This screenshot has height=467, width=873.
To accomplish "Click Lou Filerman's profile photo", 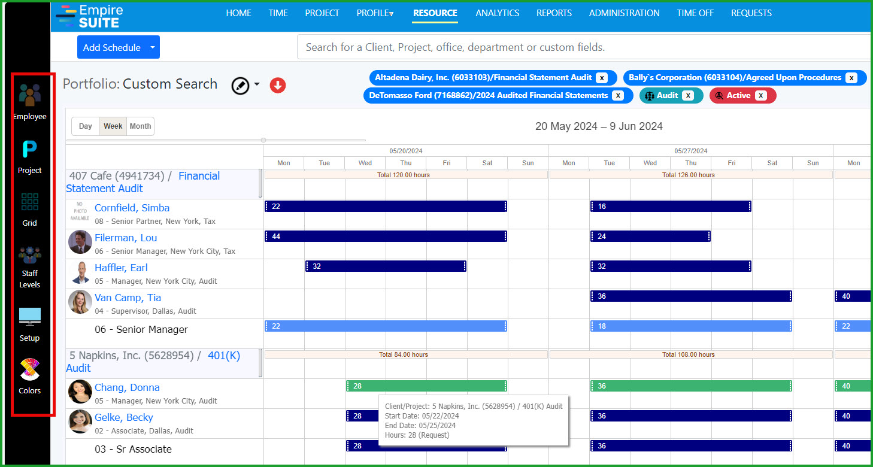I will click(x=80, y=242).
